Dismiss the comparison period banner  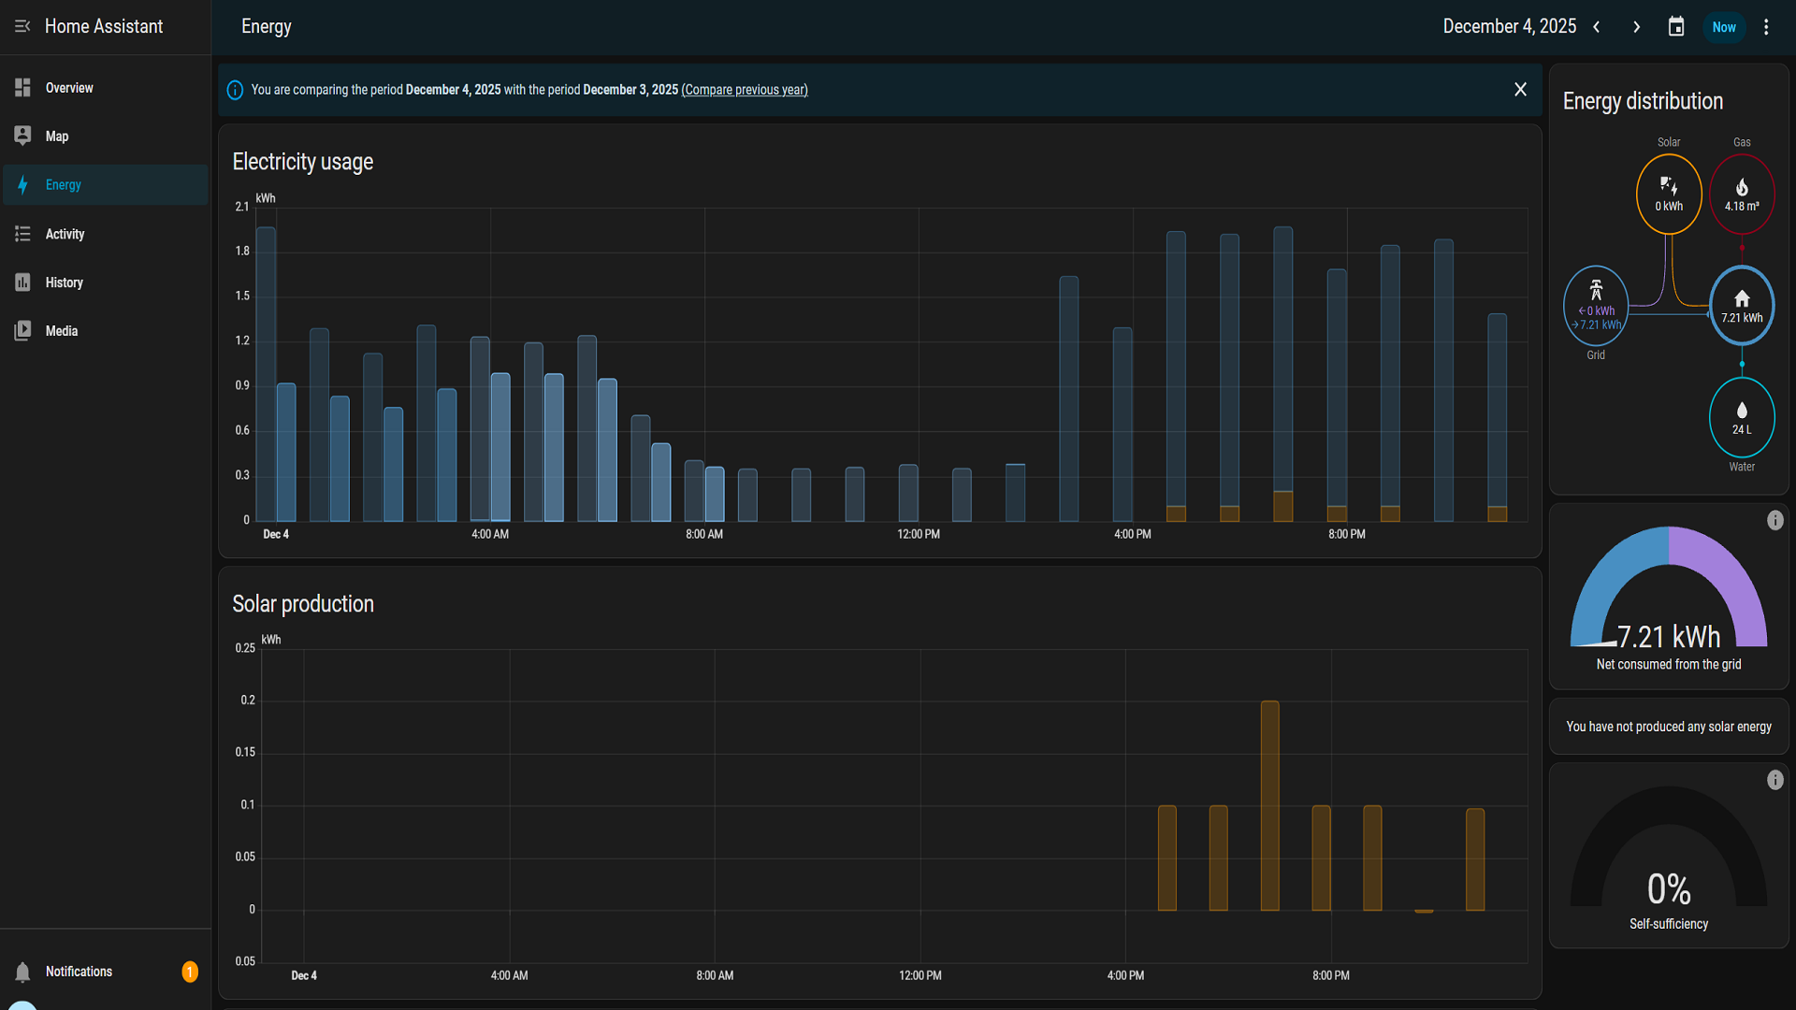pyautogui.click(x=1520, y=89)
